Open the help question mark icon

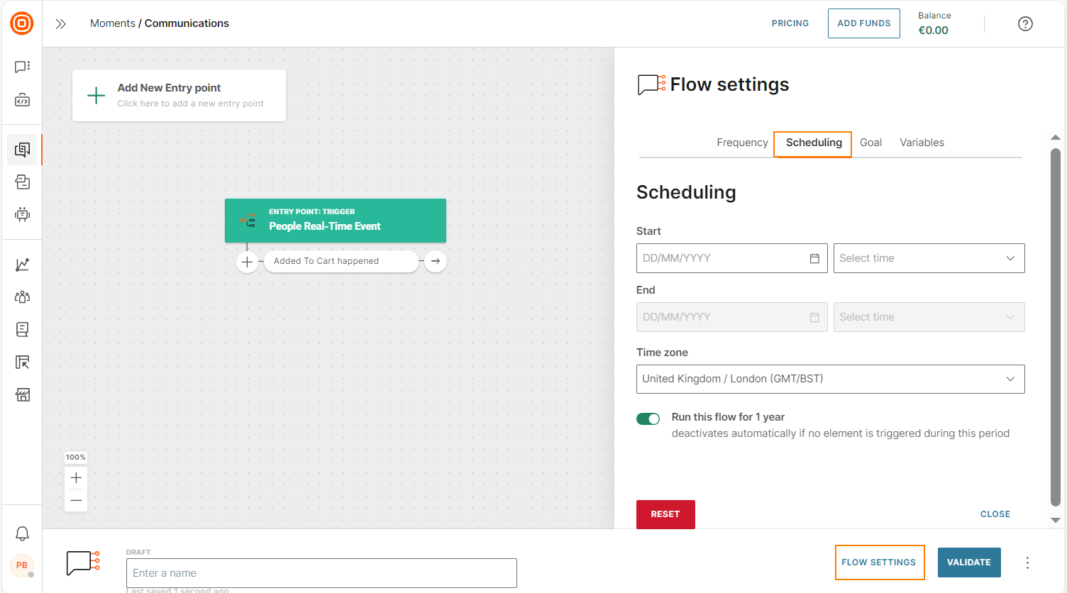click(1025, 23)
